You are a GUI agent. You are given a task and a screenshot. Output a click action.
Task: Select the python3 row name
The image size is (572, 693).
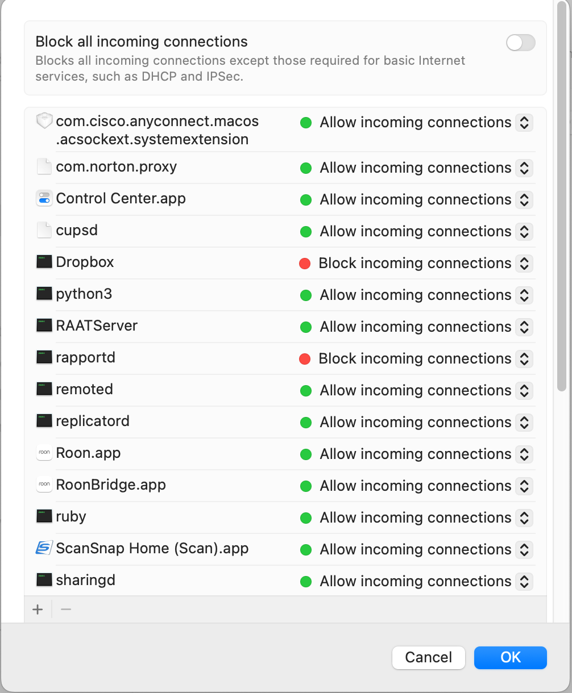(x=84, y=294)
